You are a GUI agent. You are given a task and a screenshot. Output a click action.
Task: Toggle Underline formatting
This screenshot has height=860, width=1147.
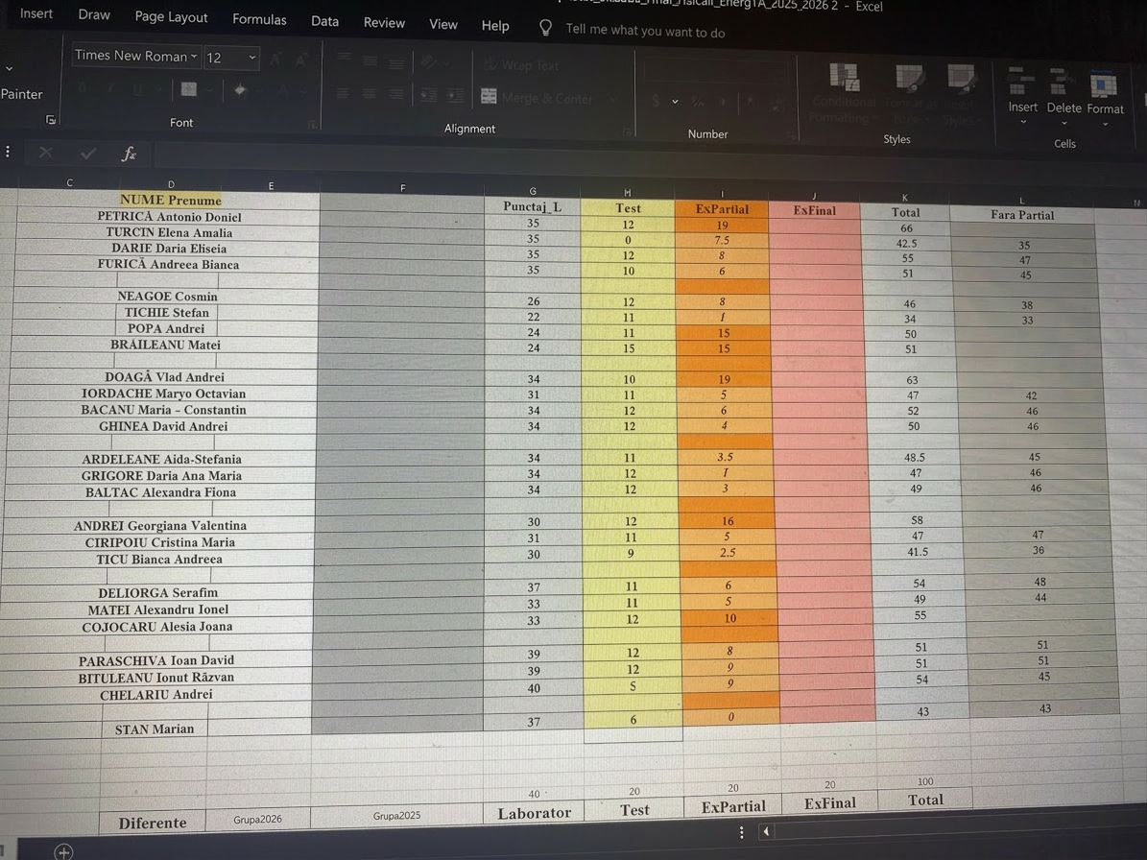click(137, 89)
